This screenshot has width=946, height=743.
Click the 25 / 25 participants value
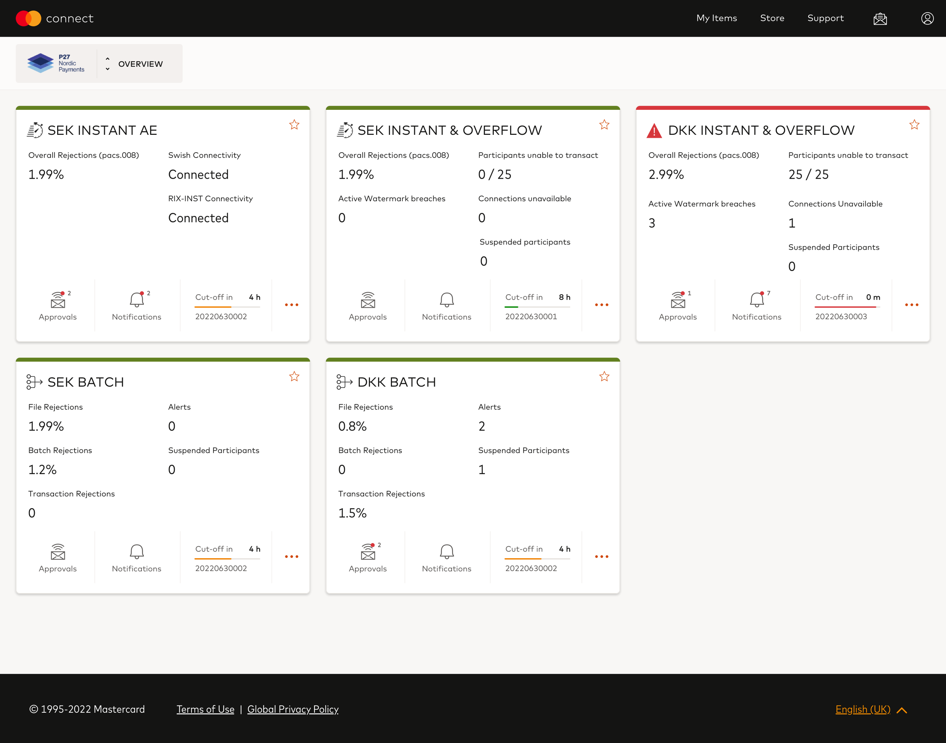coord(808,175)
